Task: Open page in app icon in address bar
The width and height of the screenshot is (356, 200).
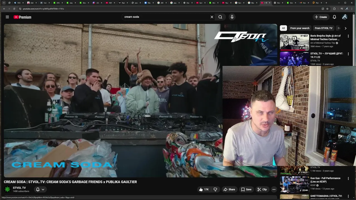Action: coord(323,9)
